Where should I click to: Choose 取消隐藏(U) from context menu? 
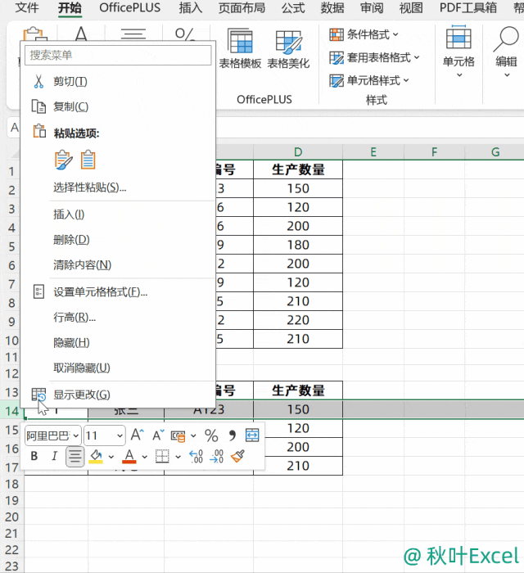coord(82,368)
